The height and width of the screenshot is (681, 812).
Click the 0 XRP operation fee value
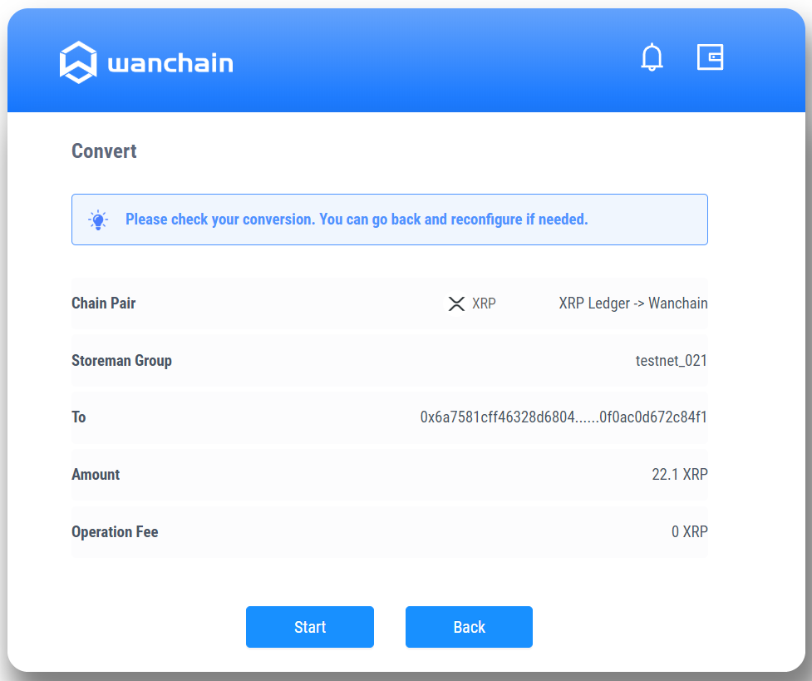click(x=689, y=531)
